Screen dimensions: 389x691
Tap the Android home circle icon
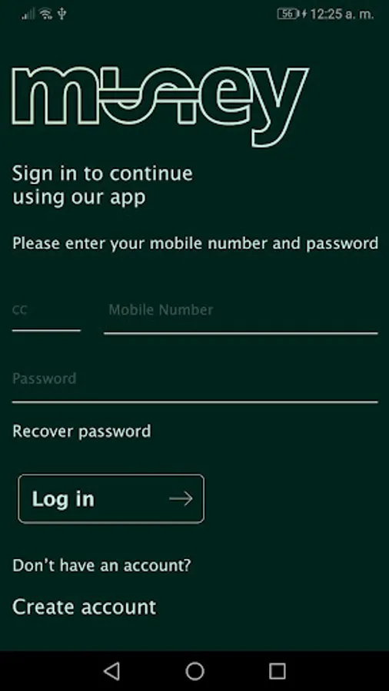(x=194, y=671)
